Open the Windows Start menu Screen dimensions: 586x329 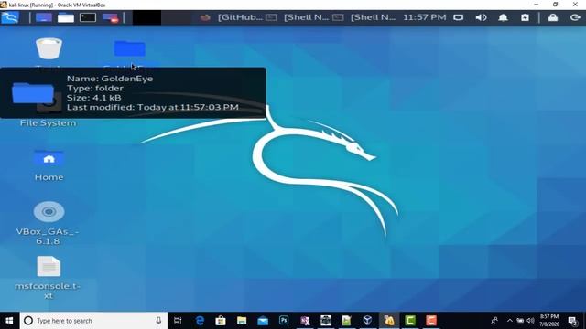point(9,321)
